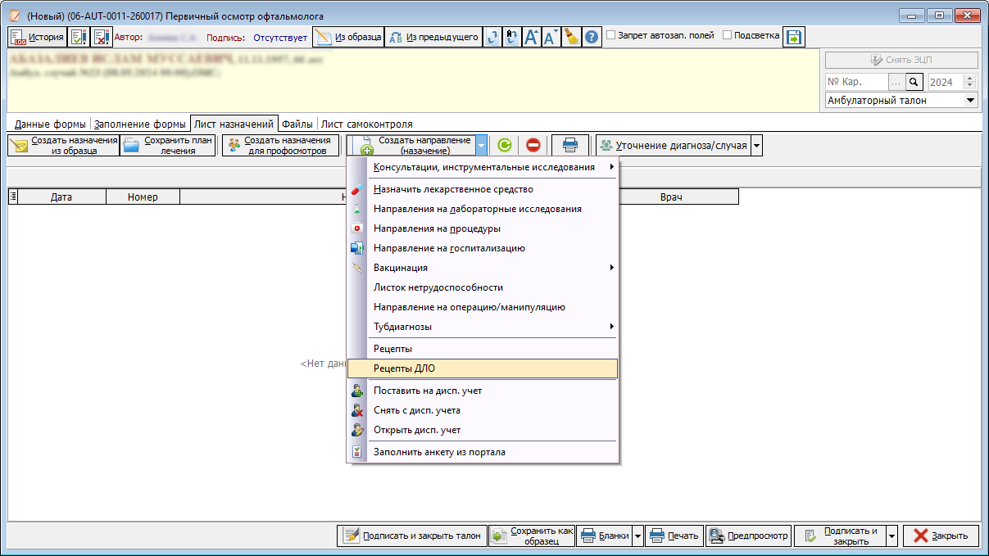Image resolution: width=989 pixels, height=556 pixels.
Task: Click the red delete icon in toolbar
Action: [x=533, y=145]
